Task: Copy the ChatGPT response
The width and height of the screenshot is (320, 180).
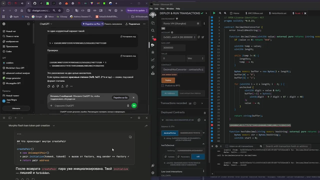Action: tap(49, 86)
